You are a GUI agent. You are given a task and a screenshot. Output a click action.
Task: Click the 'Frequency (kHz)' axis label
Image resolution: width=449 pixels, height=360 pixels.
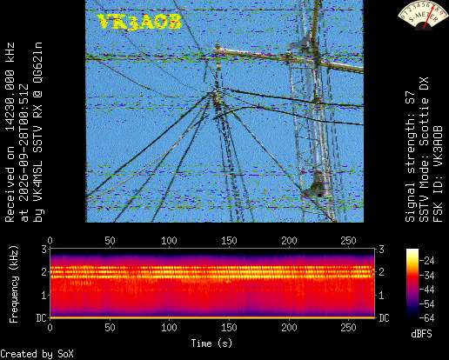pos(14,284)
